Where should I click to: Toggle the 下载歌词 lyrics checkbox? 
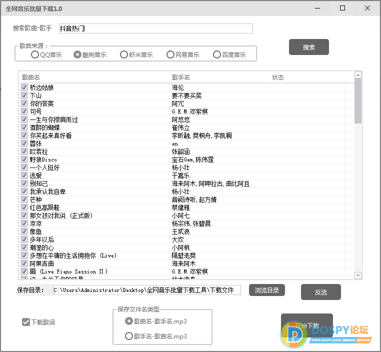(26, 322)
